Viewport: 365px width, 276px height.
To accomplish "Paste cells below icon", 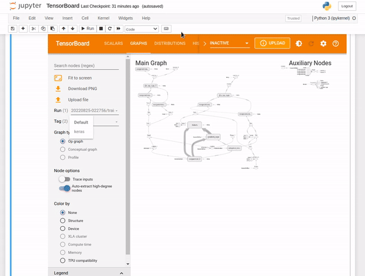I will point(52,29).
